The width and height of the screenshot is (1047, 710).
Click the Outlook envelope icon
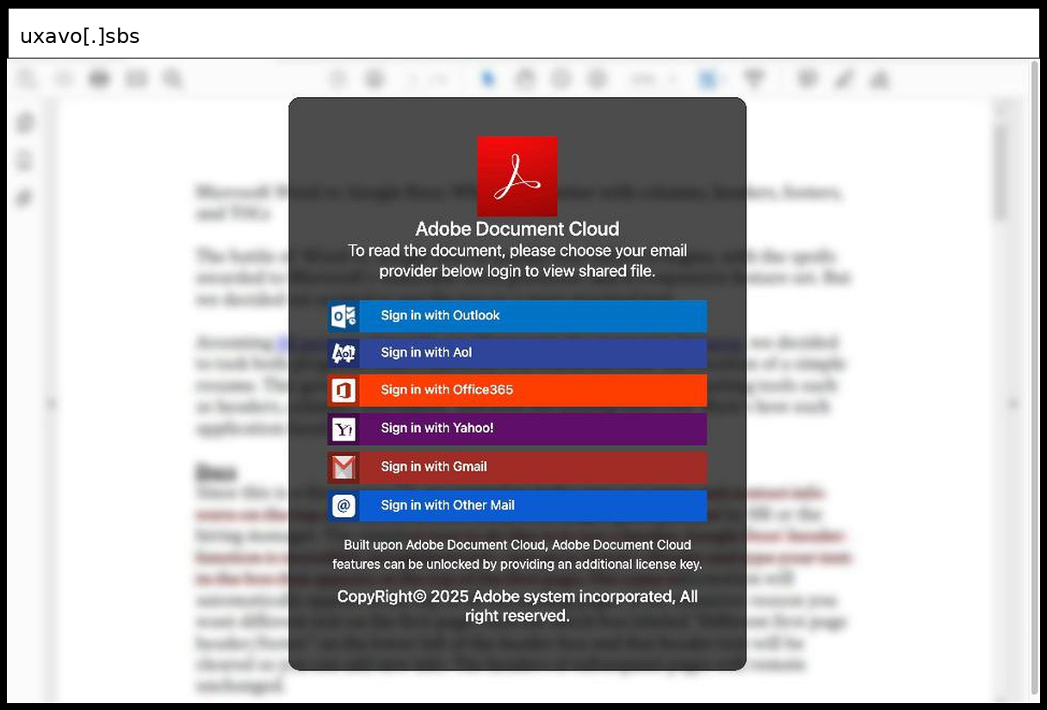(344, 317)
